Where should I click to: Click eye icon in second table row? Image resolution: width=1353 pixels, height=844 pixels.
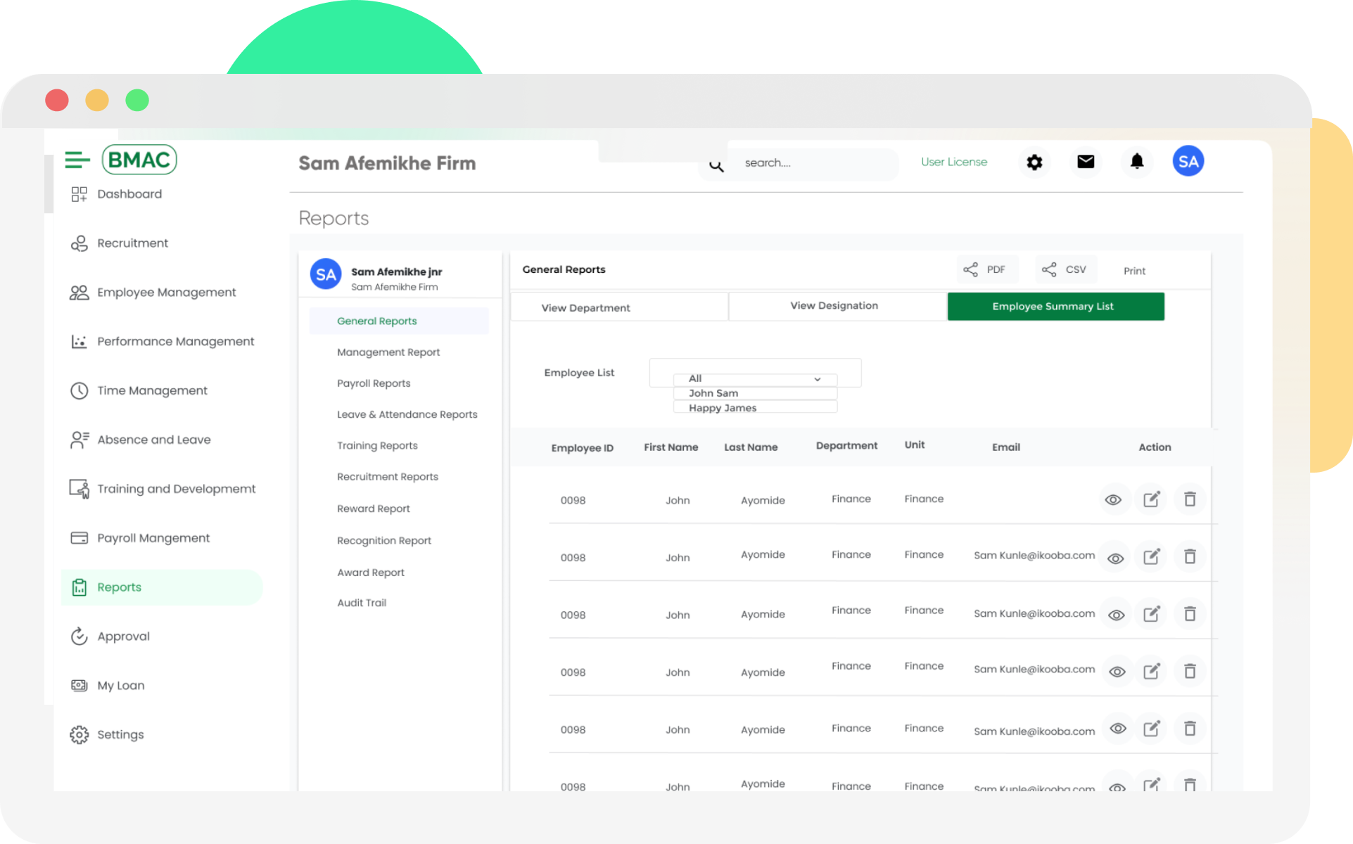point(1115,558)
